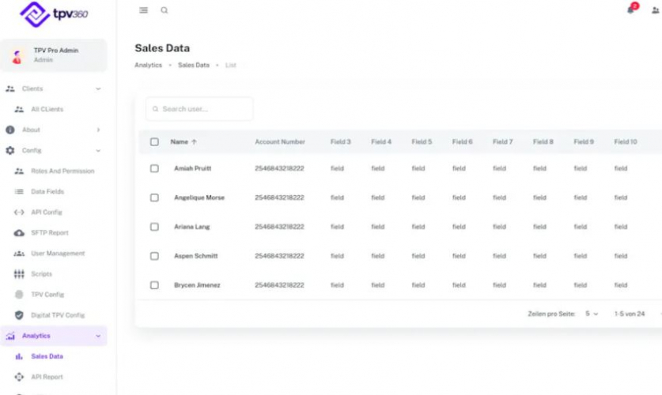Click the Digital TPV Config shield icon

tap(19, 315)
